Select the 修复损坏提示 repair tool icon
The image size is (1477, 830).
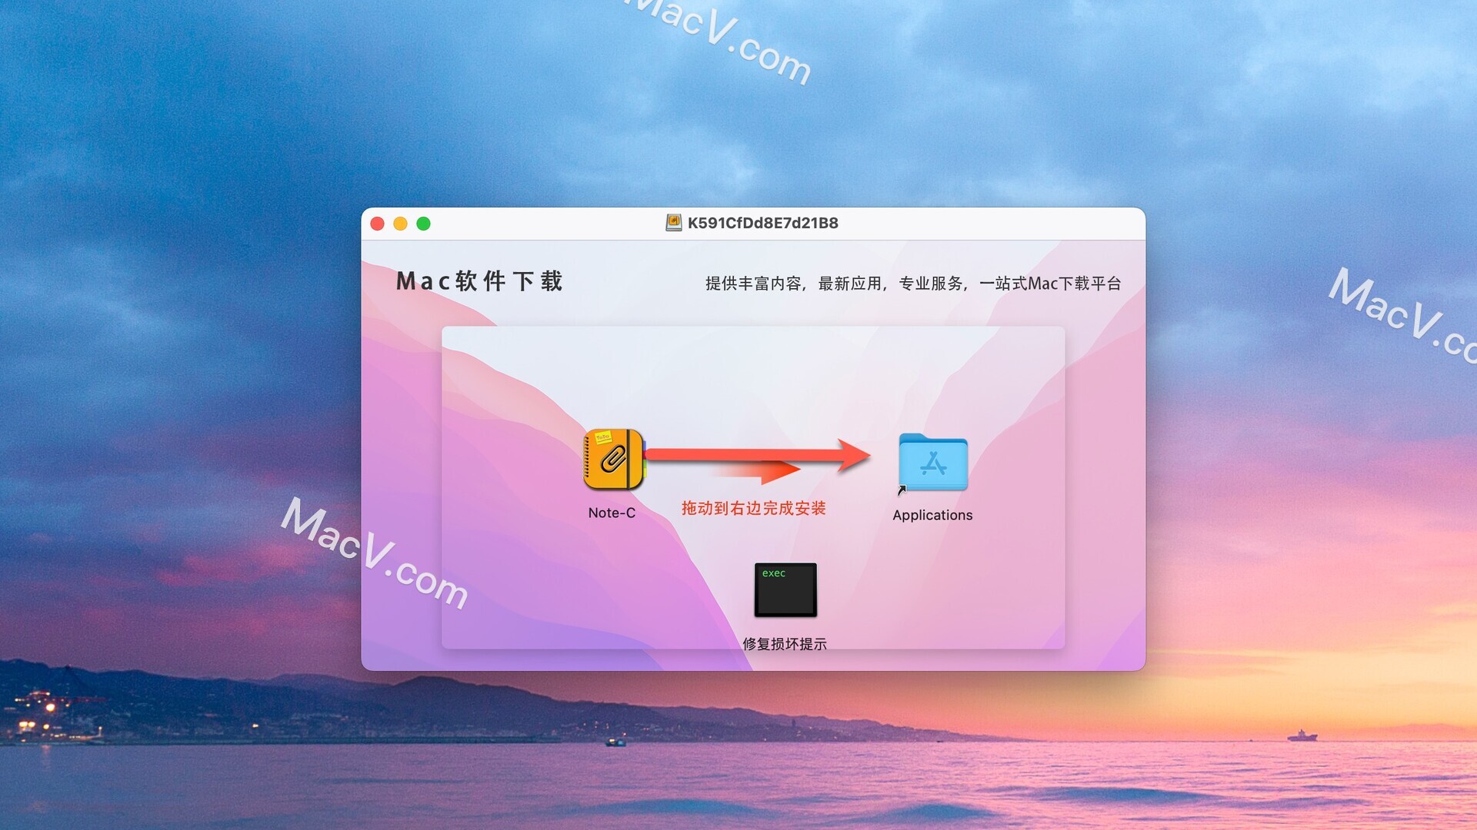tap(786, 592)
